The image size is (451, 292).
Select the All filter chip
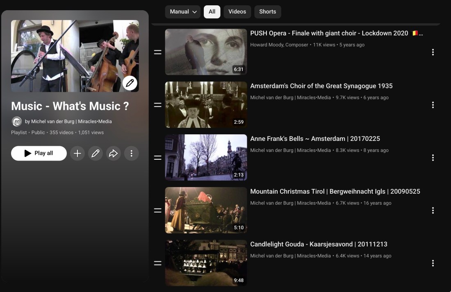pos(212,11)
